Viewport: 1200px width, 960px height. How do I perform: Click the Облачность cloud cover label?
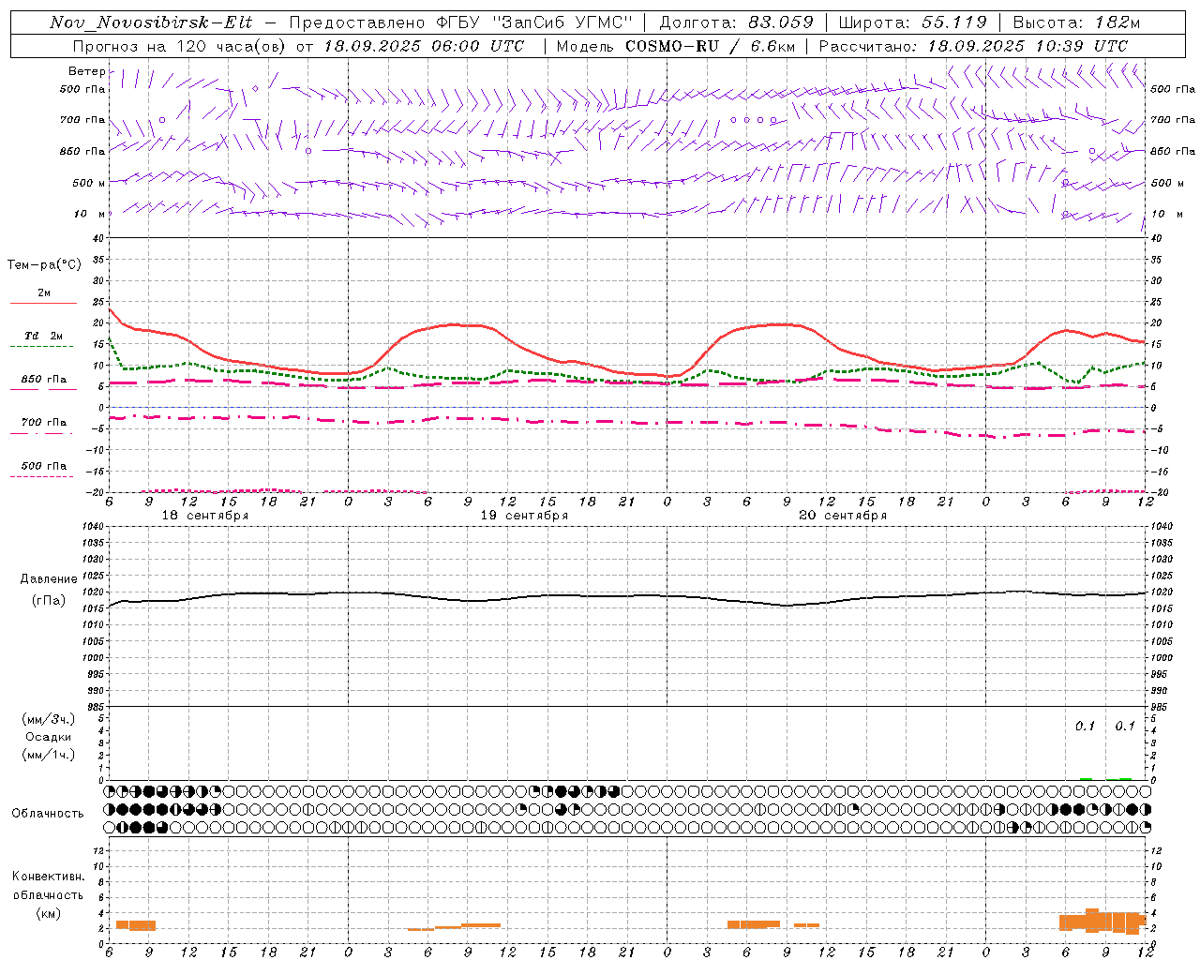point(48,814)
